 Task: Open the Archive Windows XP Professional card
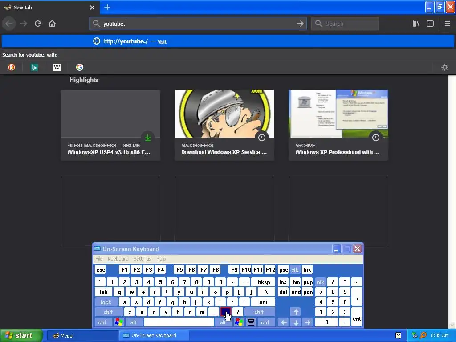(x=338, y=125)
